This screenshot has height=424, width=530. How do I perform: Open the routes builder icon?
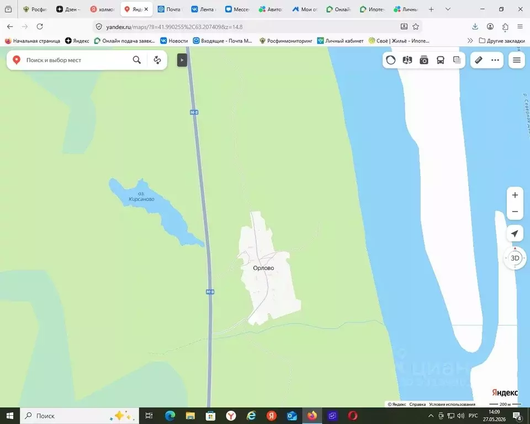click(x=157, y=60)
